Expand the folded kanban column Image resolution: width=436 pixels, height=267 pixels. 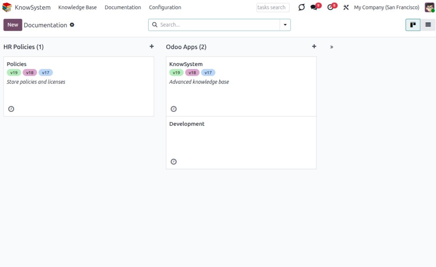pos(331,47)
